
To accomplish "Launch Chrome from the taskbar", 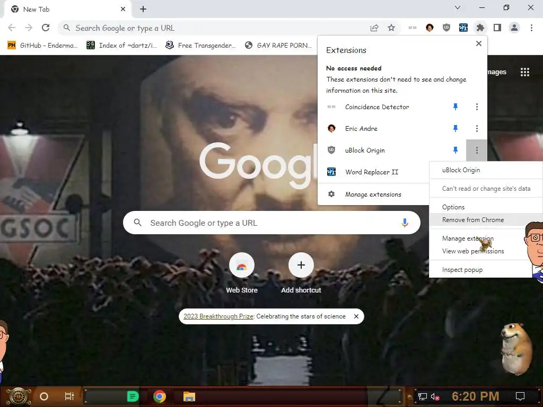I will [x=160, y=396].
